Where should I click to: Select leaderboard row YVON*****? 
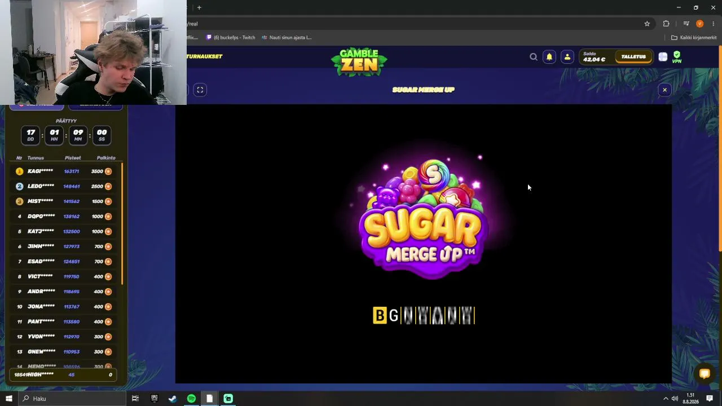64,337
